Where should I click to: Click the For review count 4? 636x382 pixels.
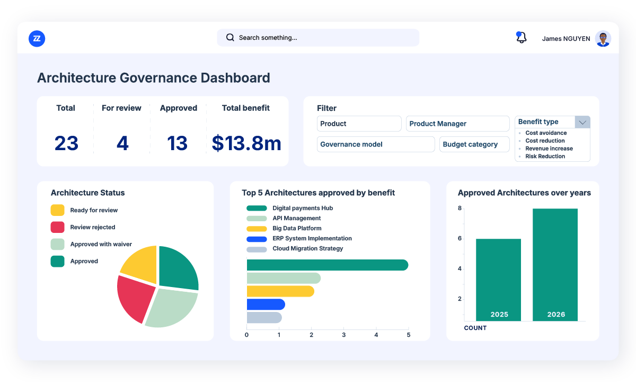click(122, 143)
